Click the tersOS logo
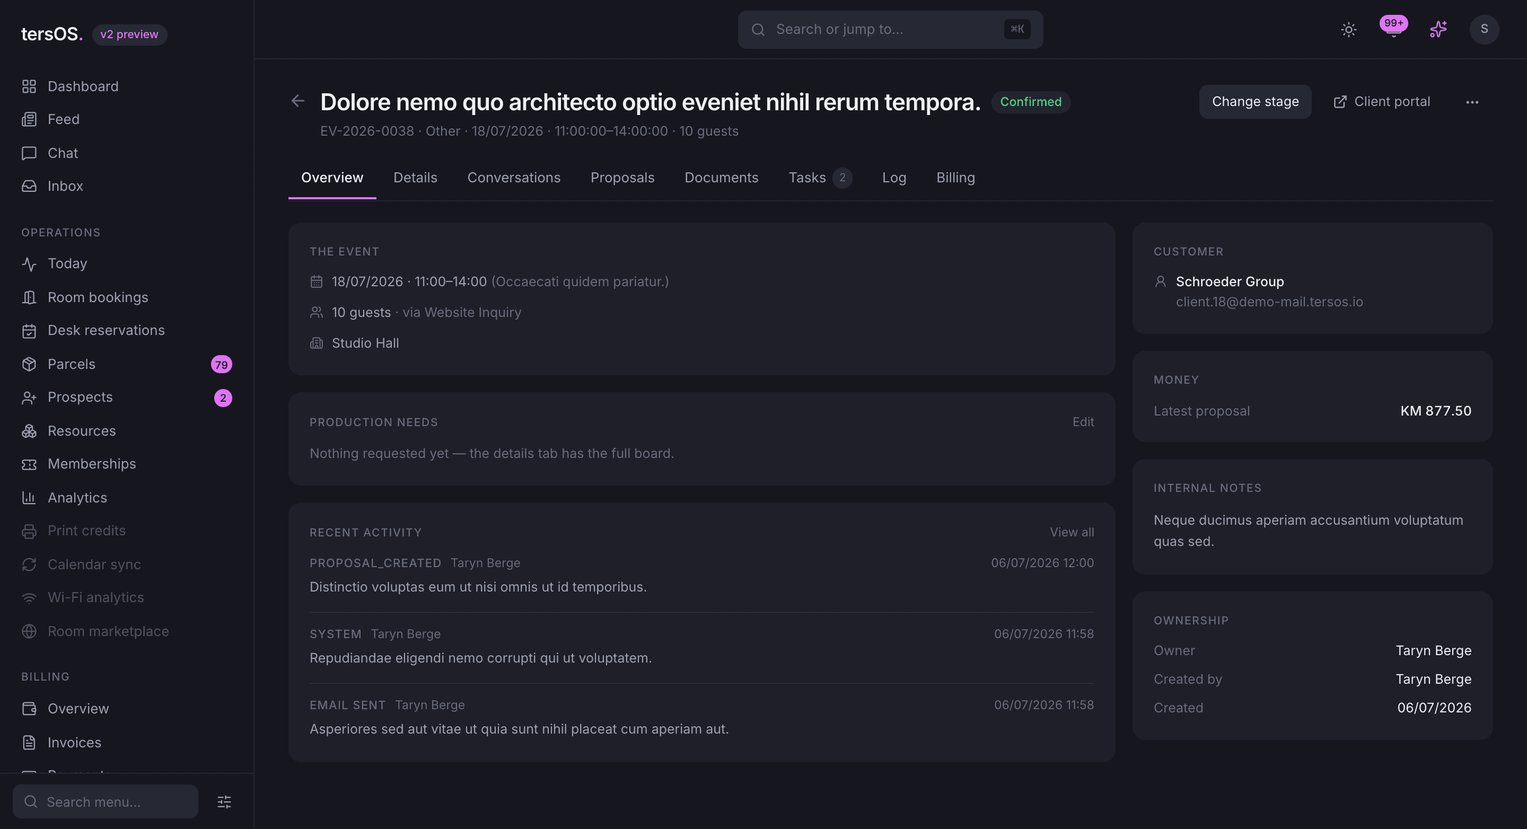Viewport: 1527px width, 829px height. pos(51,34)
